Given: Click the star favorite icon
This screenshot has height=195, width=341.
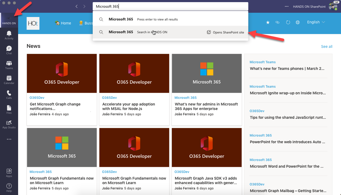Looking at the screenshot, I should click(268, 23).
